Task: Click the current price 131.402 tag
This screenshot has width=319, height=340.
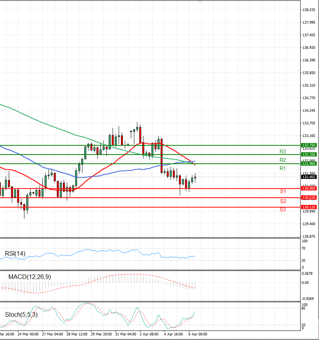Action: 309,177
